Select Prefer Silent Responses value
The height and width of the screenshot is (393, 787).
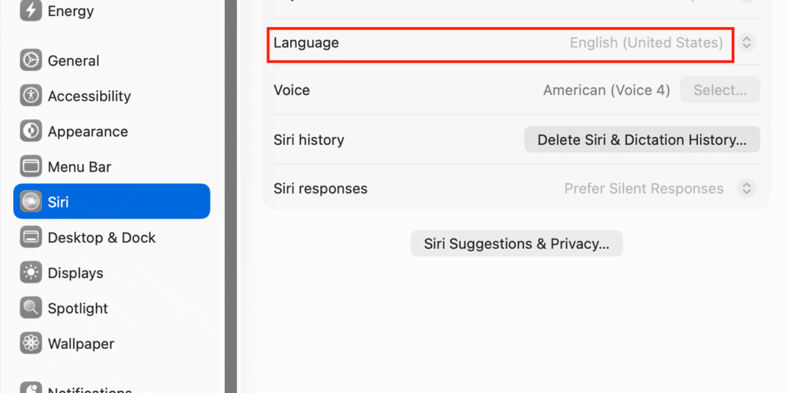coord(643,188)
